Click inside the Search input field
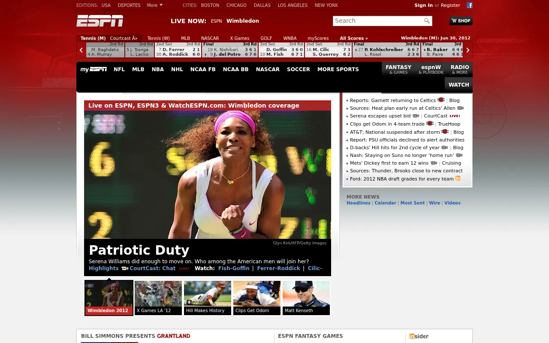Viewport: 549px width, 343px height. (377, 21)
